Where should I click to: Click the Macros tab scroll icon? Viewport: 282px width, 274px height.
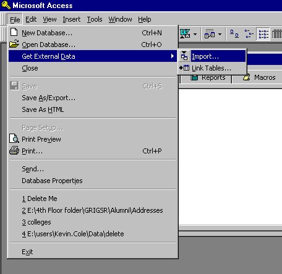click(x=247, y=77)
